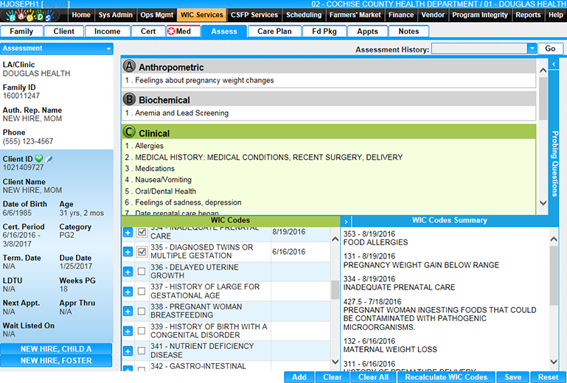Check 339 History of Birth Congenital Disorder
This screenshot has width=567, height=383.
click(142, 331)
